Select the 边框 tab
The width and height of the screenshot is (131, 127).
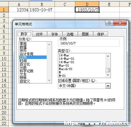coord(70,34)
